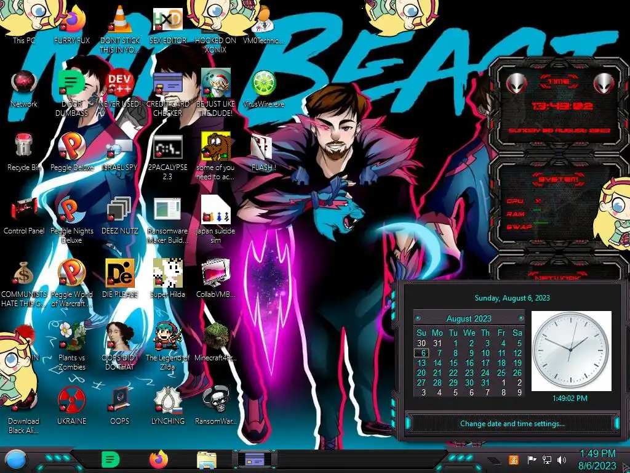Click the Sunday, August 6, 2023 date heading
630x473 pixels.
pos(512,298)
